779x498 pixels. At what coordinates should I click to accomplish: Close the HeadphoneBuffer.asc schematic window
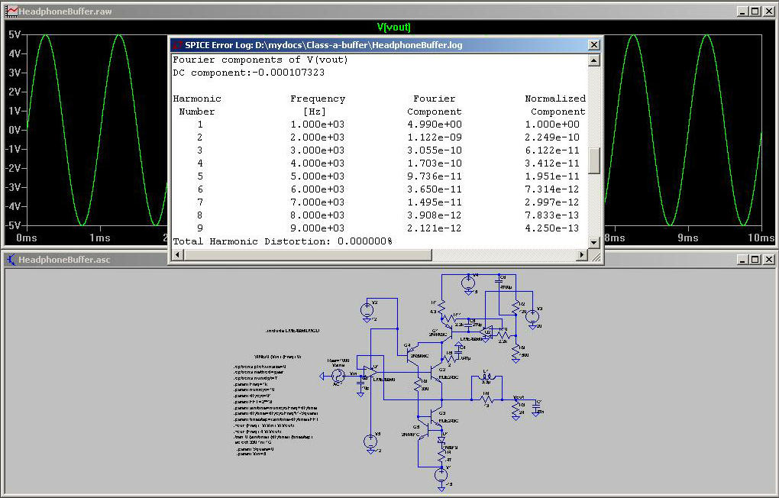pyautogui.click(x=768, y=259)
